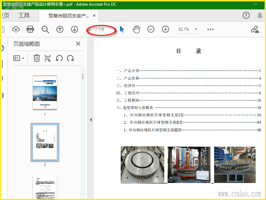Rotate page counterclockwise
Screen dimensions: 266x200
(x=59, y=58)
